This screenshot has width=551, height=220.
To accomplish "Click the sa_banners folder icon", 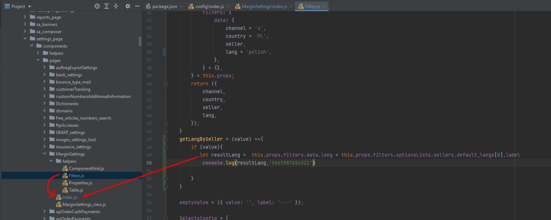I will 32,24.
